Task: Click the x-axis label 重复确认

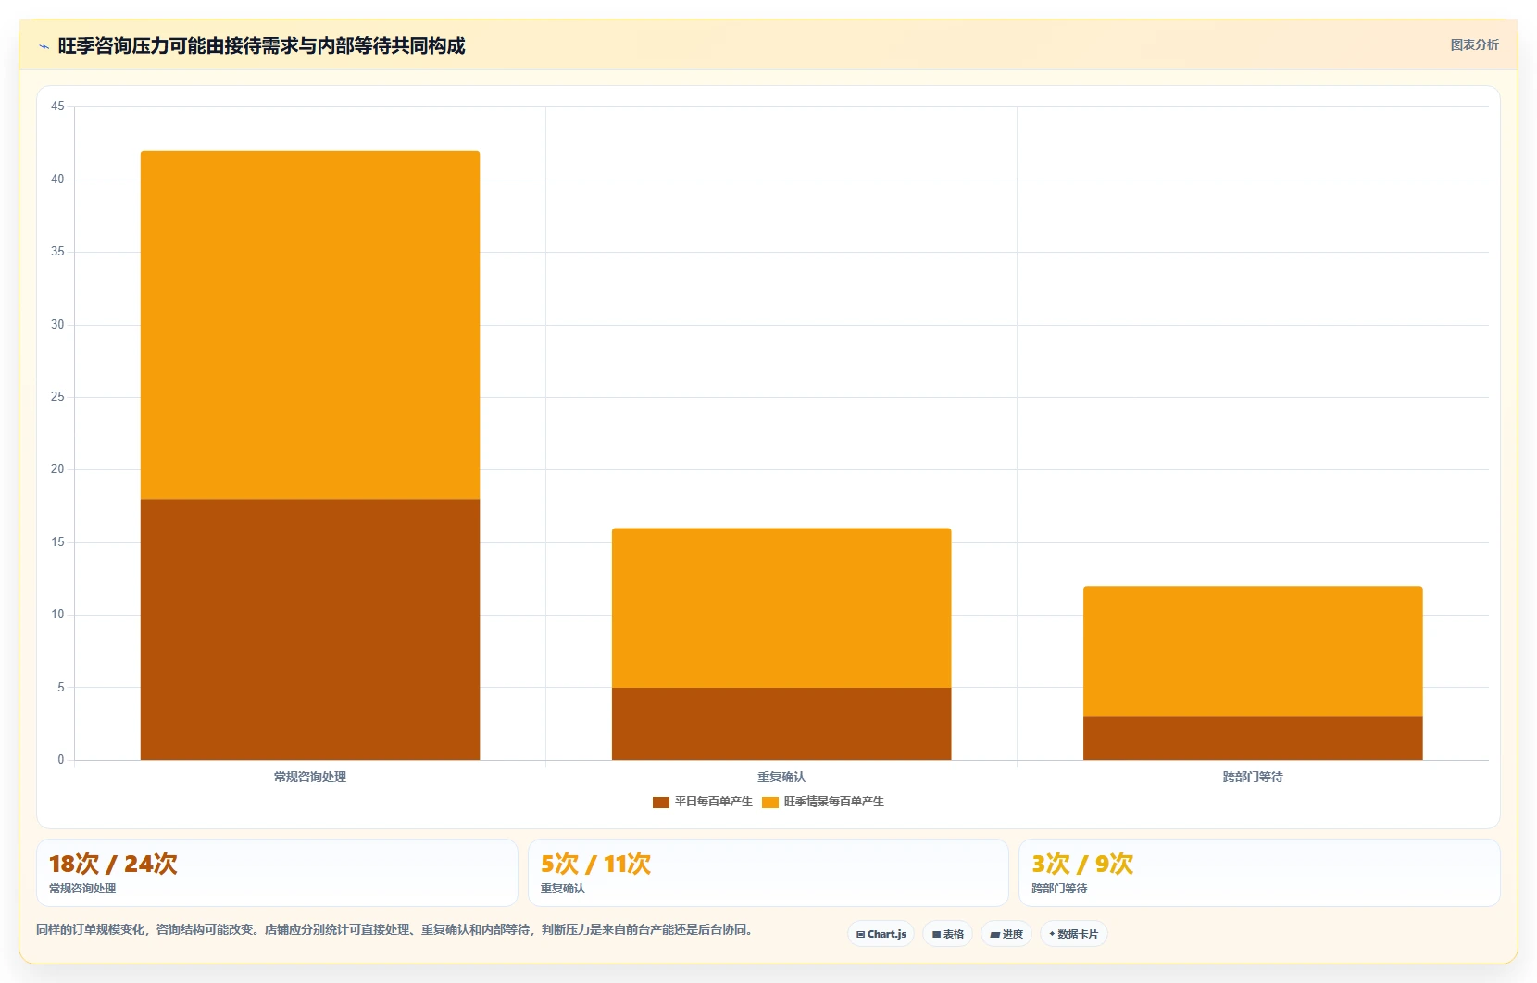Action: [781, 777]
